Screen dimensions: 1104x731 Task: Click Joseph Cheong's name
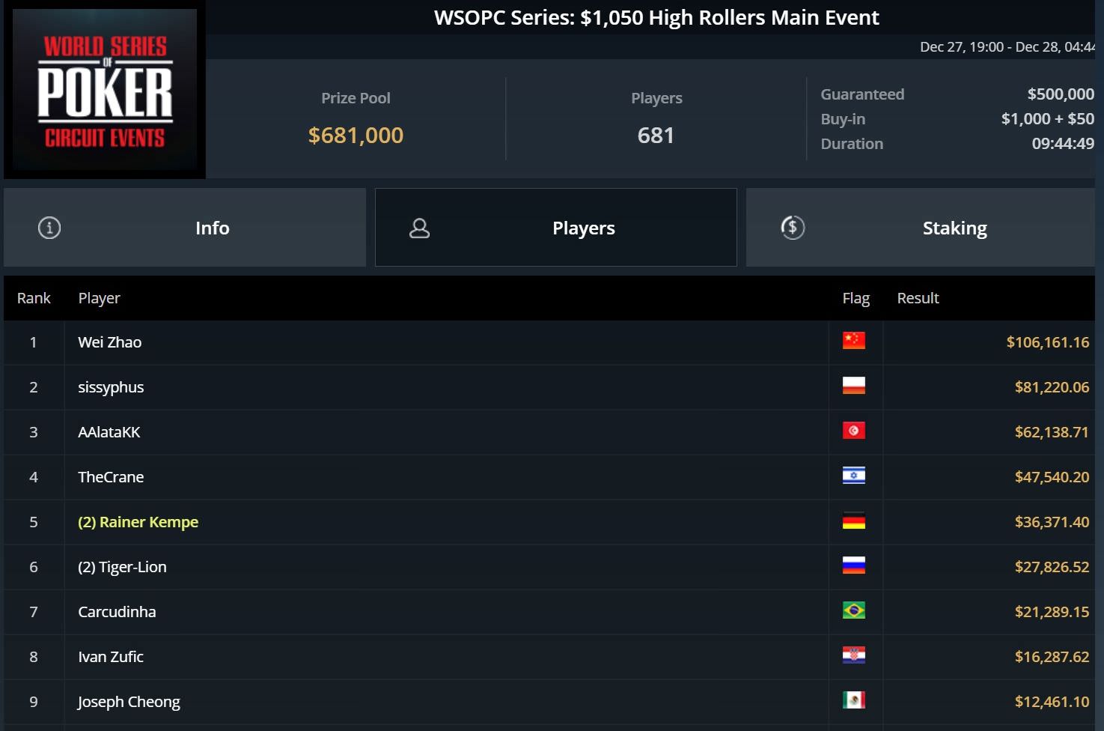pos(129,702)
